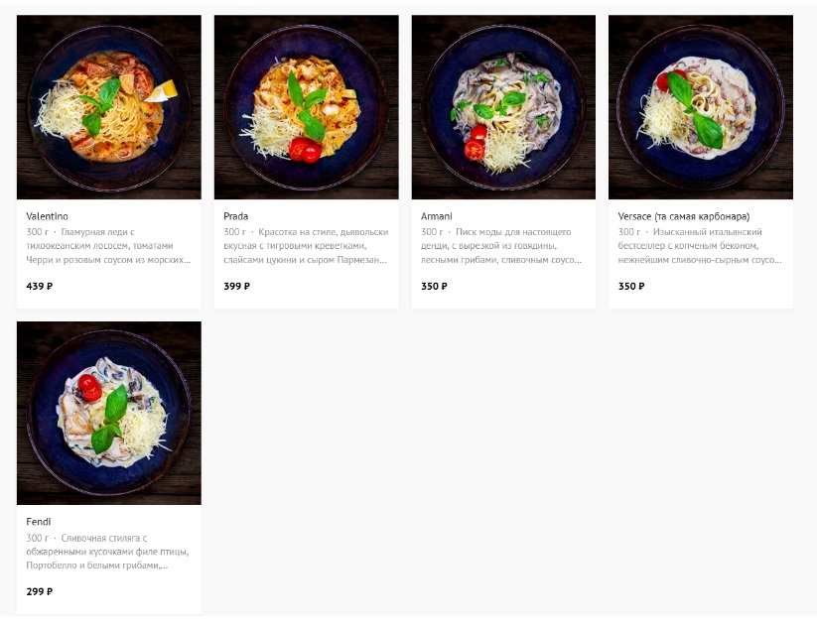Click the Armani dish title
This screenshot has height=628, width=817.
(436, 216)
